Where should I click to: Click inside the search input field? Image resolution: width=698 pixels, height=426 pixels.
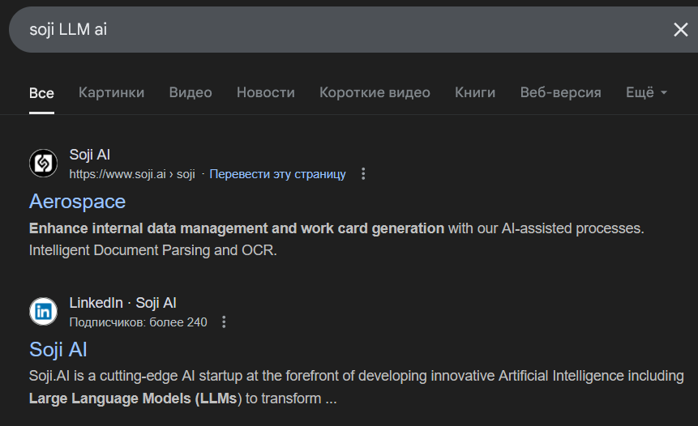(x=324, y=30)
